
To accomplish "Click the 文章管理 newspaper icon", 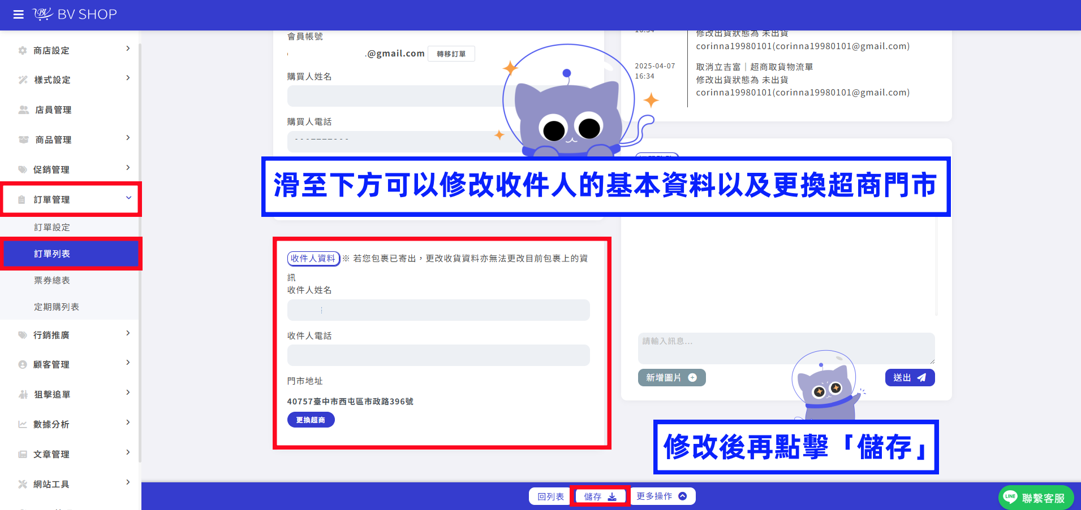I will coord(23,454).
